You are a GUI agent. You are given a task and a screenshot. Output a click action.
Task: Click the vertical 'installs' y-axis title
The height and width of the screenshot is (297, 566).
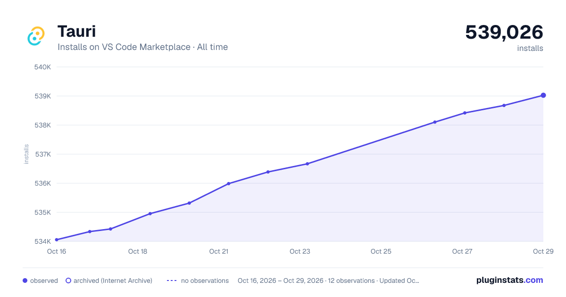point(26,154)
